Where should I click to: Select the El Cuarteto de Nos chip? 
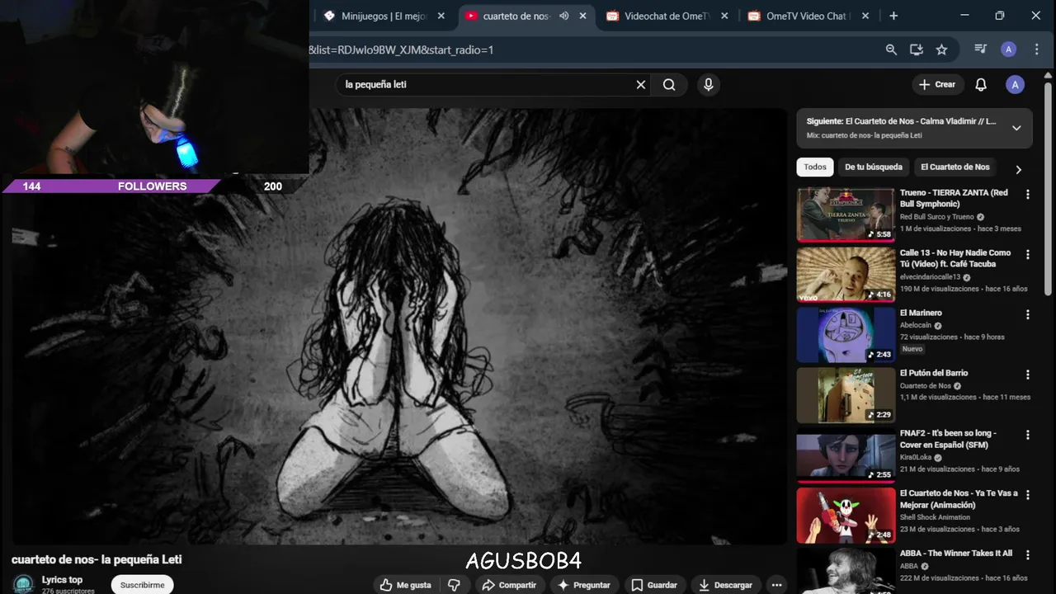coord(955,167)
